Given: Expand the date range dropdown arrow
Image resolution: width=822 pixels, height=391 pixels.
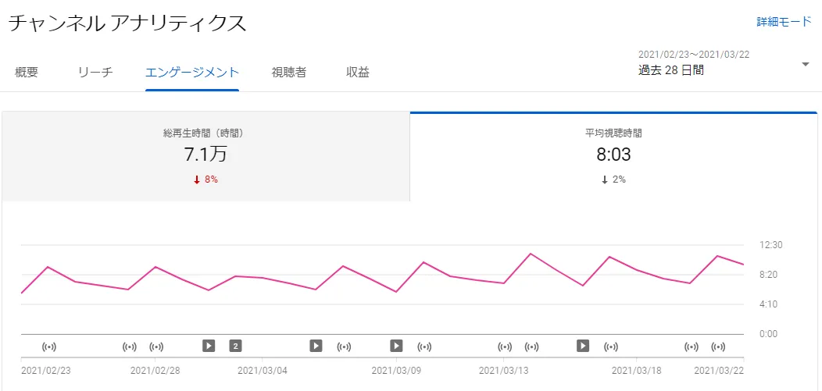Looking at the screenshot, I should tap(806, 64).
